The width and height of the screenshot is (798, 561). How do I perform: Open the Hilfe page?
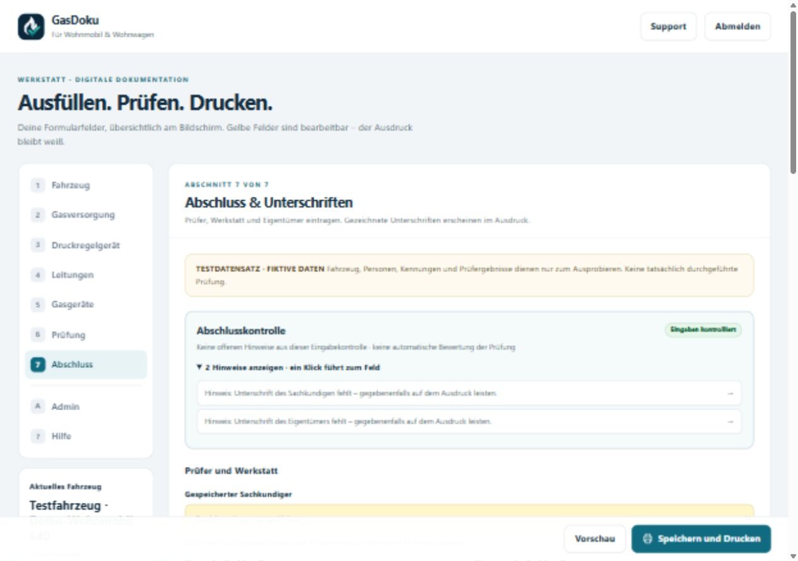pyautogui.click(x=86, y=437)
